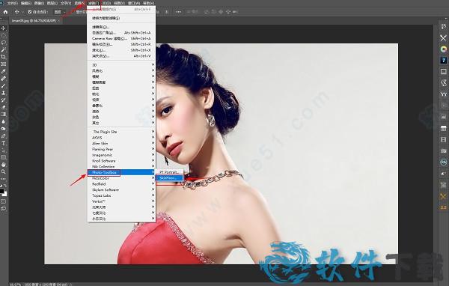Select the Lasso tool

[x=4, y=43]
